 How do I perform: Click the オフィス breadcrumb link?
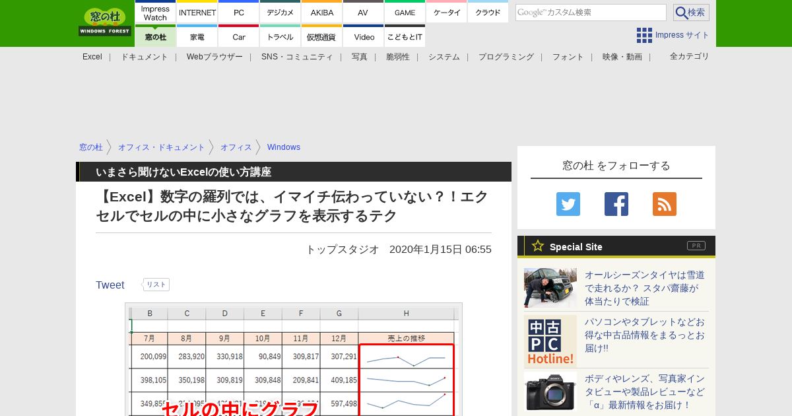pos(236,147)
